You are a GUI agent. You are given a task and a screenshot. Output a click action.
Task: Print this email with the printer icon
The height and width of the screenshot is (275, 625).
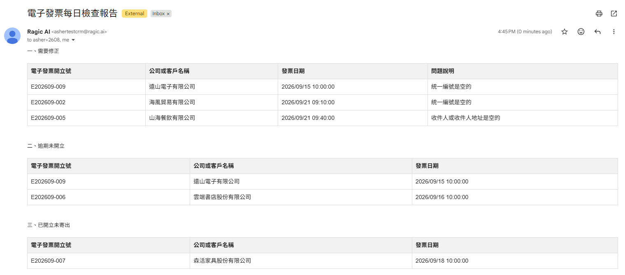pos(599,14)
